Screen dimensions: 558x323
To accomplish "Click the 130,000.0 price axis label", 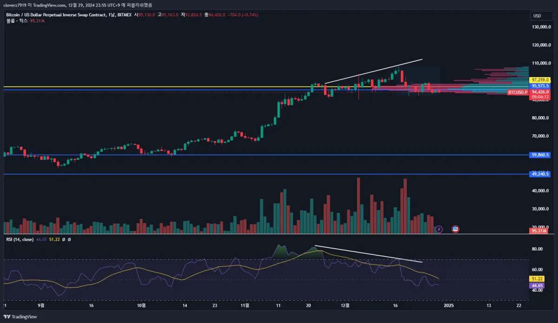I will (541, 27).
